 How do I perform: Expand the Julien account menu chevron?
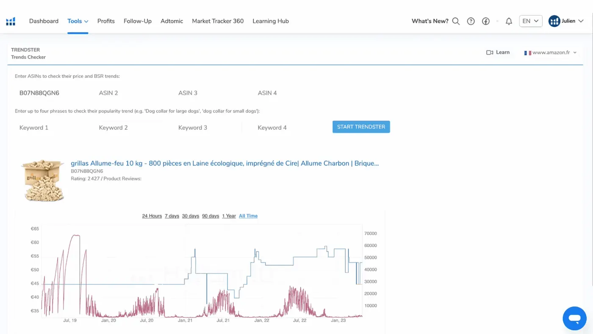pos(581,21)
